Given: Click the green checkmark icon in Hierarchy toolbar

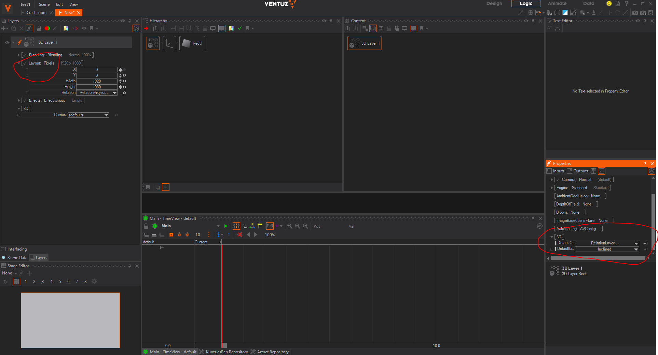Looking at the screenshot, I should coord(240,28).
